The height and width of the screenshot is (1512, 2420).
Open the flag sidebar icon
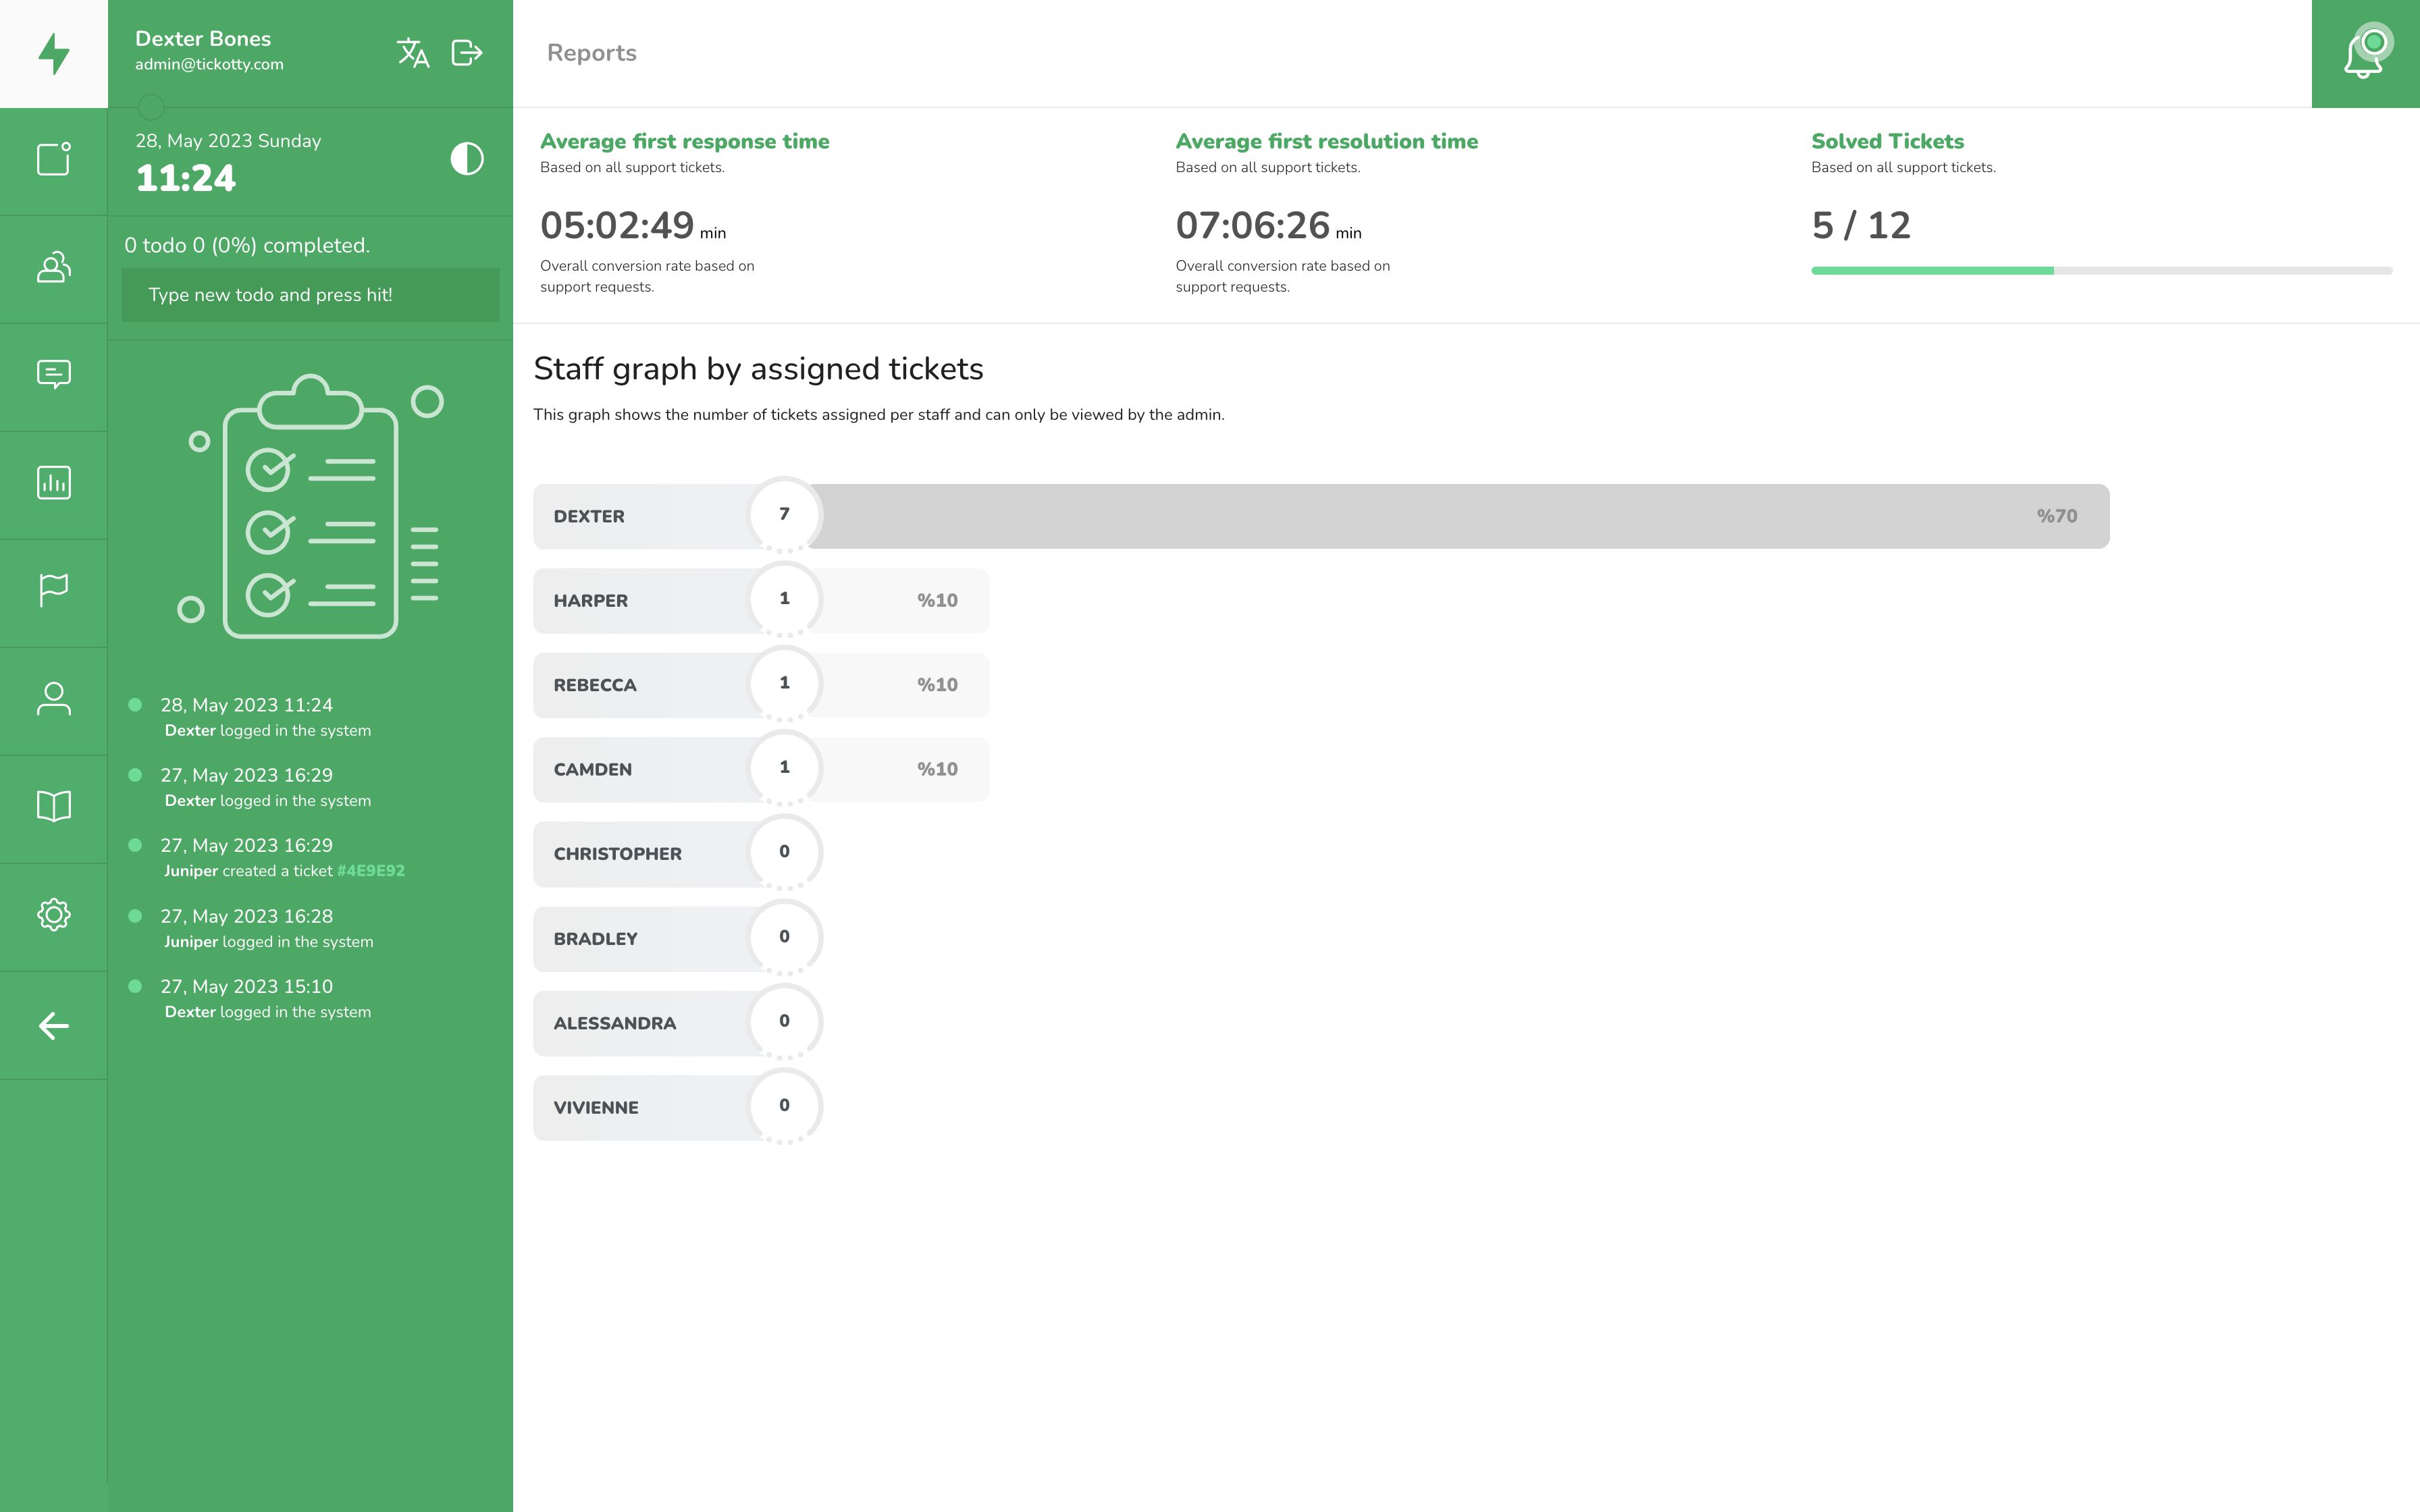[x=54, y=590]
